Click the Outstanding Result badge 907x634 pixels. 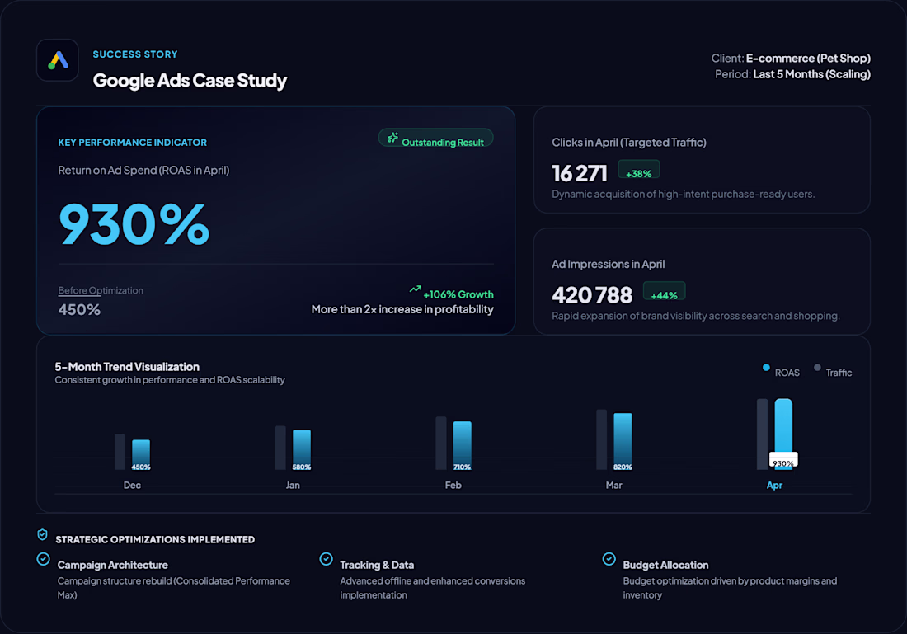(435, 138)
